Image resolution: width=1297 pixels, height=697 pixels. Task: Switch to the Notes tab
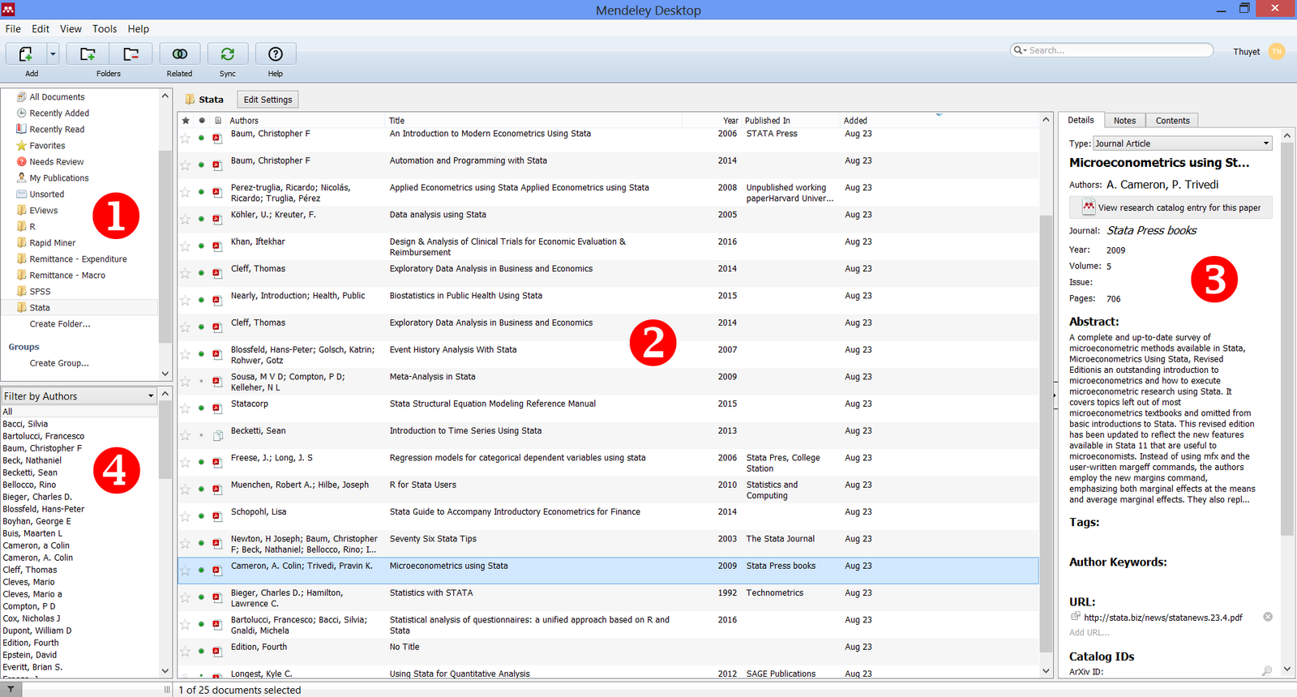pos(1124,121)
